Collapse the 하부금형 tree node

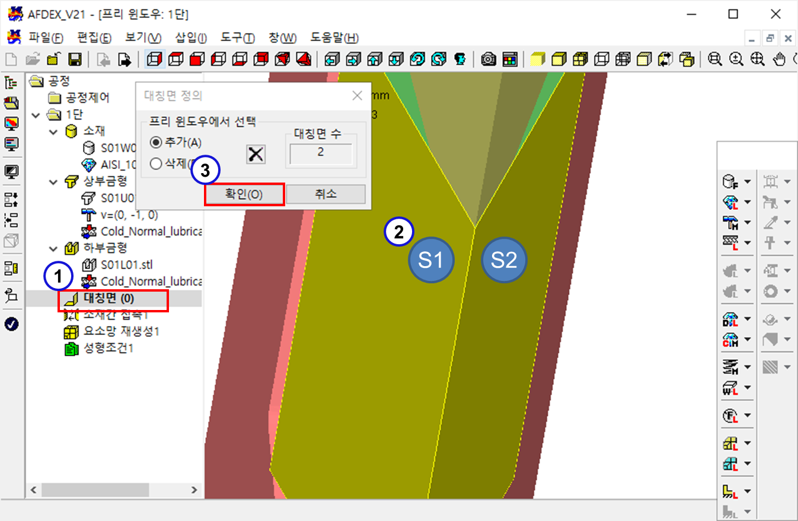point(55,248)
